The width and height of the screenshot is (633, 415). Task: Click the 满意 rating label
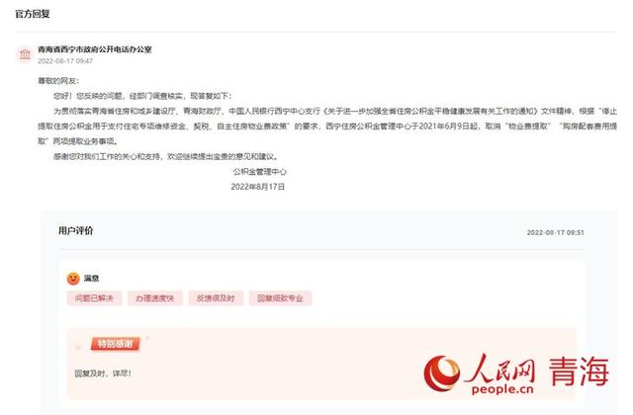pyautogui.click(x=91, y=279)
